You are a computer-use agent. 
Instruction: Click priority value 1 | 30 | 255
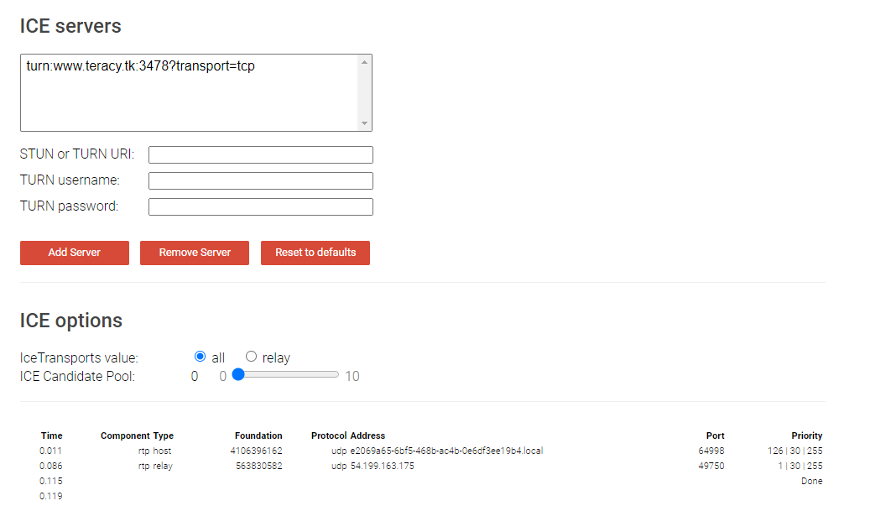[800, 466]
